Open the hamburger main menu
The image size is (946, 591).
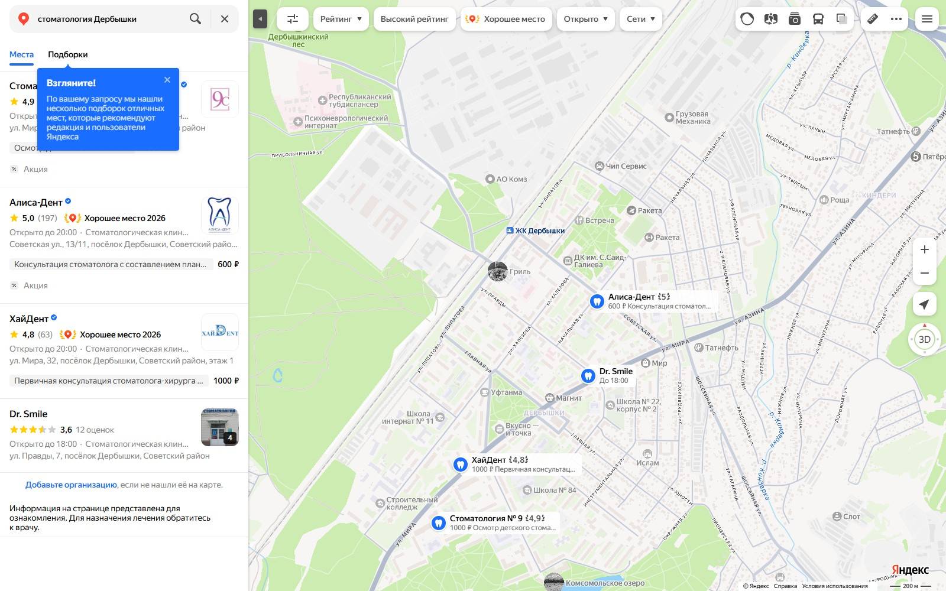coord(927,19)
